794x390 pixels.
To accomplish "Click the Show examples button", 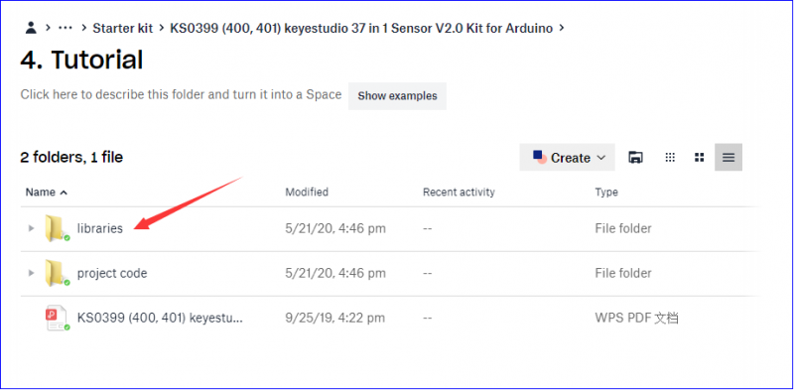I will (x=397, y=95).
